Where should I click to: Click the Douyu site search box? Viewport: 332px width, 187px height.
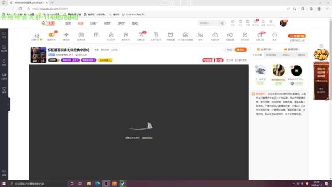(x=209, y=23)
